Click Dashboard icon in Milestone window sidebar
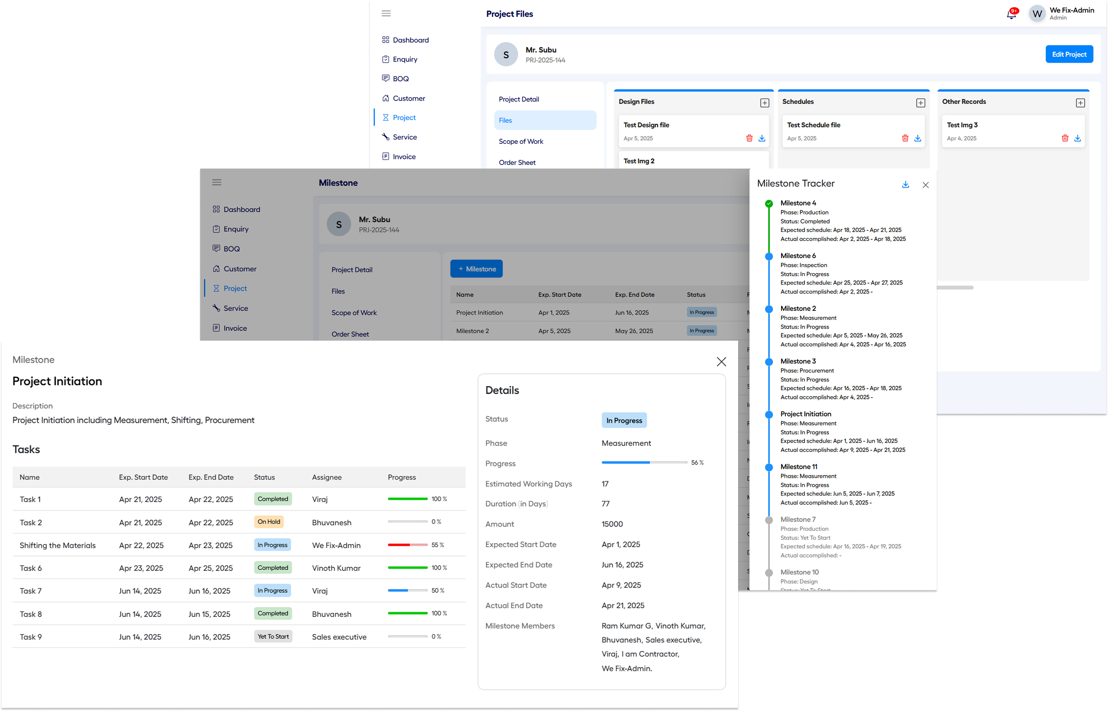The height and width of the screenshot is (711, 1108). pyautogui.click(x=216, y=209)
